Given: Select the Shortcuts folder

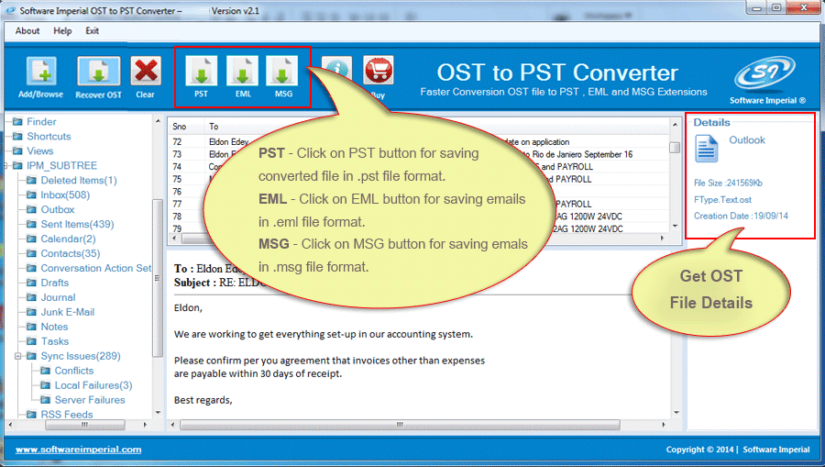Looking at the screenshot, I should click(x=49, y=137).
